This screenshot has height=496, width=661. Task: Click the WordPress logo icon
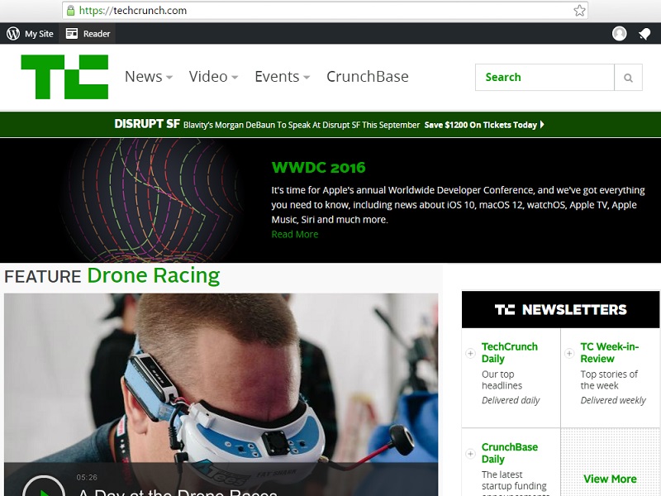[13, 33]
